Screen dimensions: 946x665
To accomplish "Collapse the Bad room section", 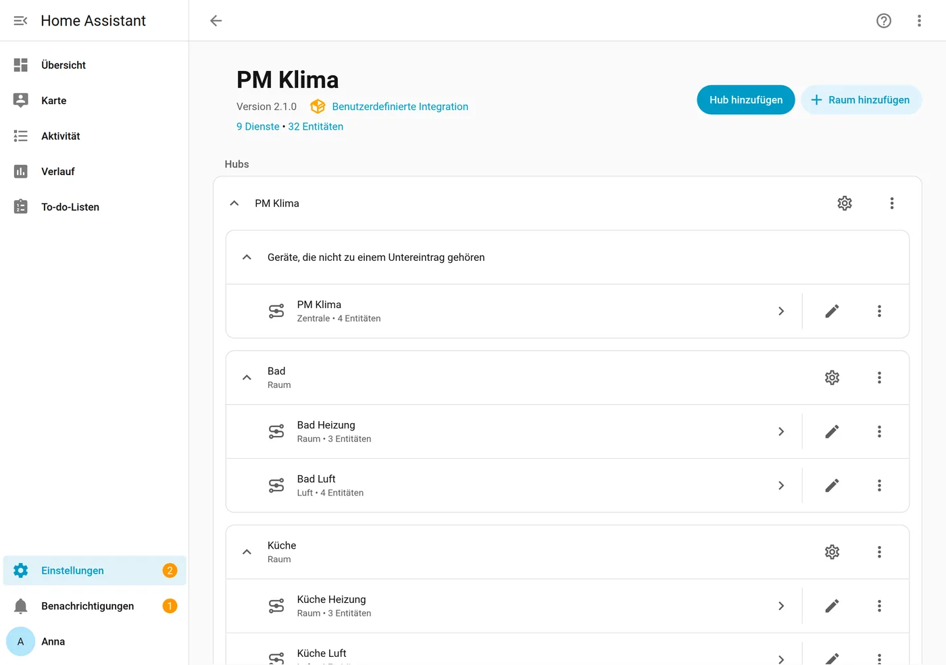I will (x=247, y=378).
